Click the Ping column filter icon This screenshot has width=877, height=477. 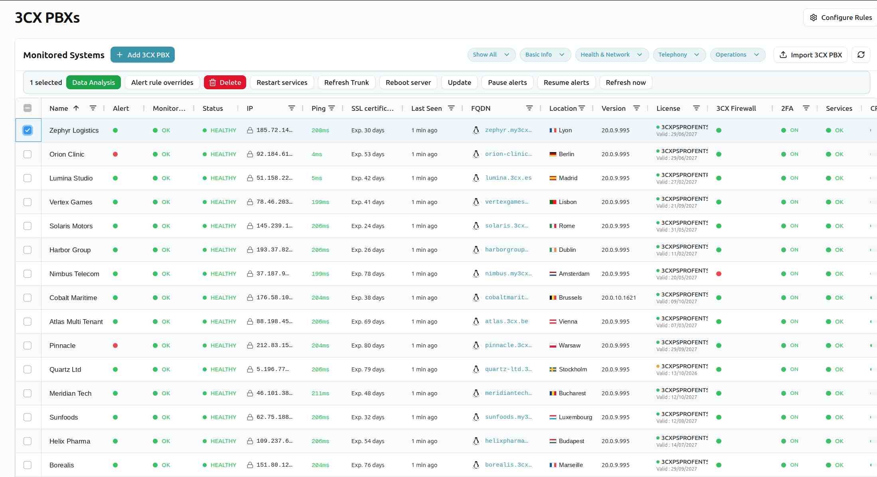(x=332, y=108)
